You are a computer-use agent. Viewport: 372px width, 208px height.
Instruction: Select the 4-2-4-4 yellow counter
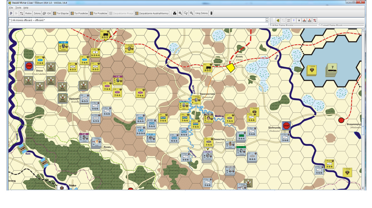(x=96, y=53)
